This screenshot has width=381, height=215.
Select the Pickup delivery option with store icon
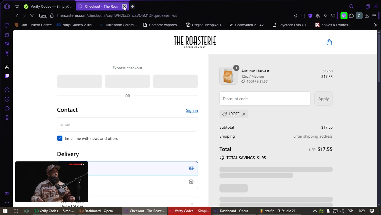[x=127, y=182]
